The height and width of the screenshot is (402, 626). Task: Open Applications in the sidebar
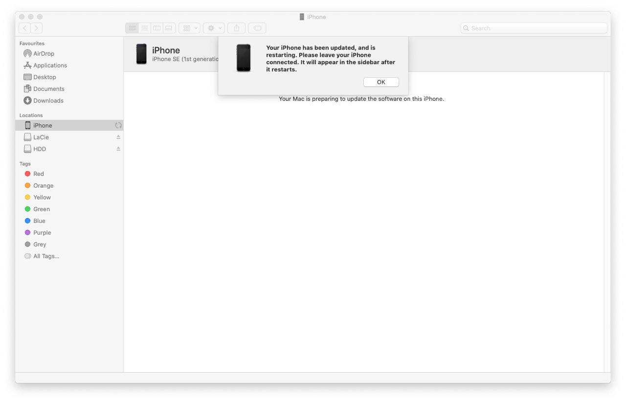pyautogui.click(x=69, y=65)
